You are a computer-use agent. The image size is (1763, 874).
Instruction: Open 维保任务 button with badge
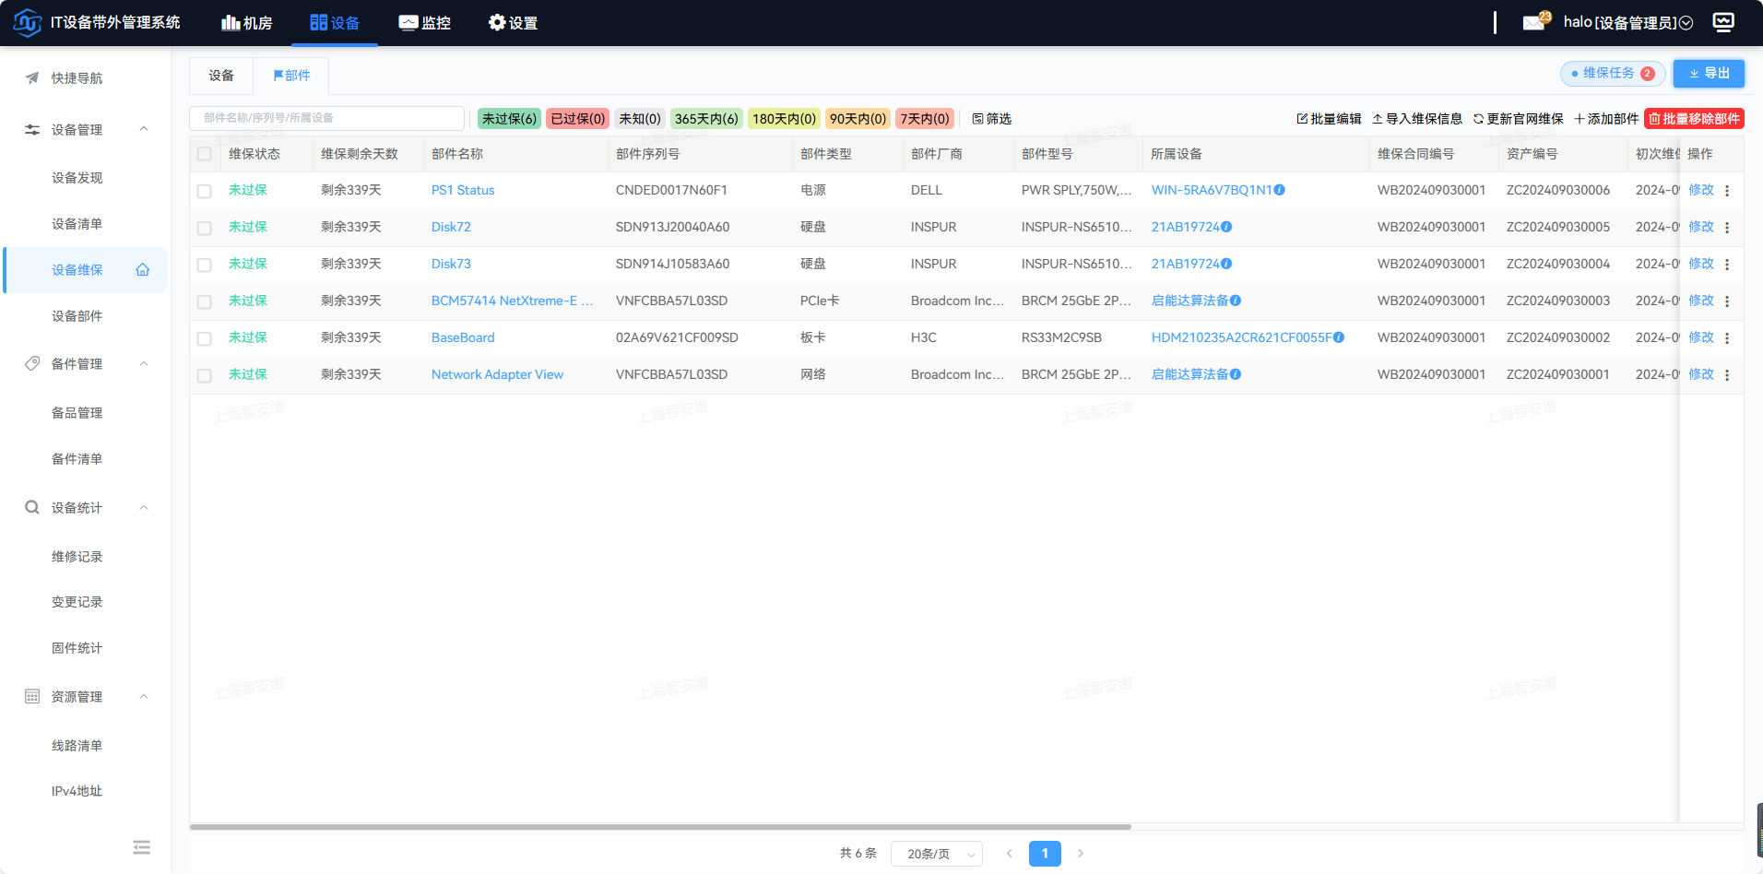coord(1613,74)
